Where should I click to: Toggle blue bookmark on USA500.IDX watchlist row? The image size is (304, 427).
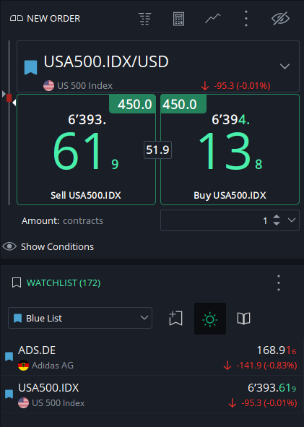coord(9,394)
